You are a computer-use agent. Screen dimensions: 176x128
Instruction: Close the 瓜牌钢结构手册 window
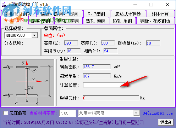167,5
